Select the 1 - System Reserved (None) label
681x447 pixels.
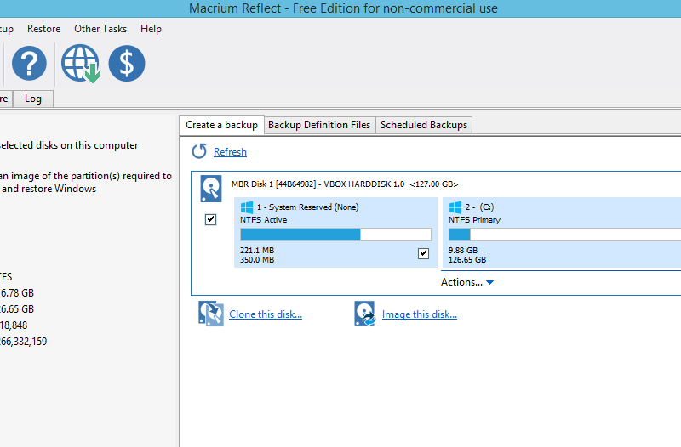pos(307,207)
